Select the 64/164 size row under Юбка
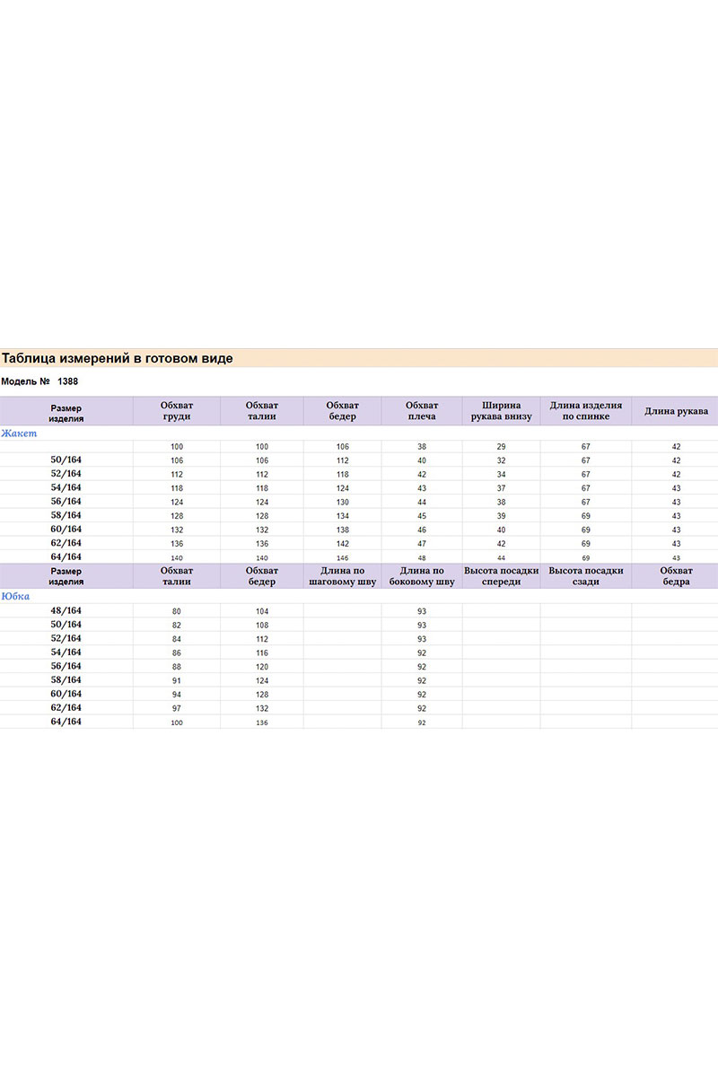This screenshot has height=1077, width=718. click(x=66, y=722)
